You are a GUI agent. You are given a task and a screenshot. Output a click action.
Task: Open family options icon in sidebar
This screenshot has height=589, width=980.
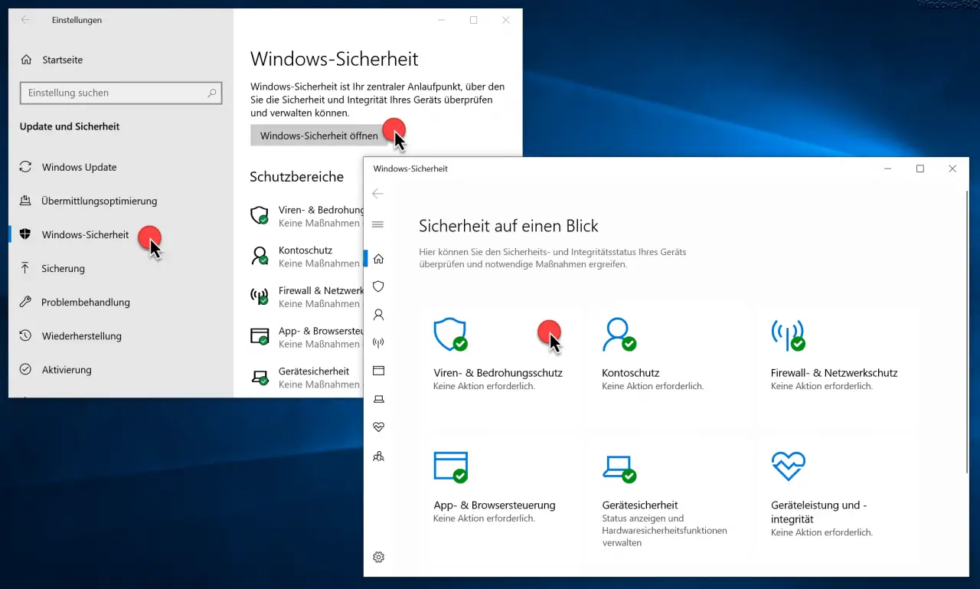tap(377, 456)
